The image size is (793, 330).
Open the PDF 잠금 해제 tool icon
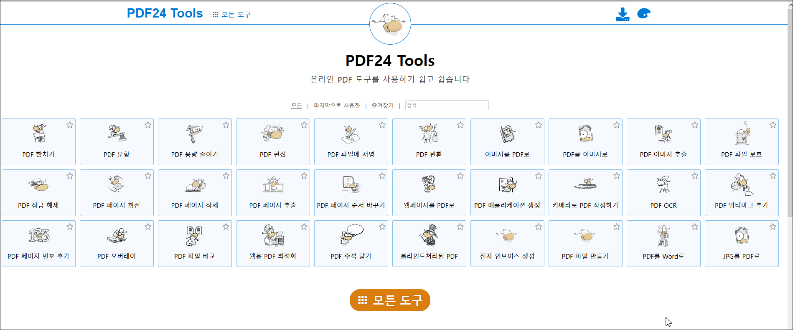click(38, 184)
